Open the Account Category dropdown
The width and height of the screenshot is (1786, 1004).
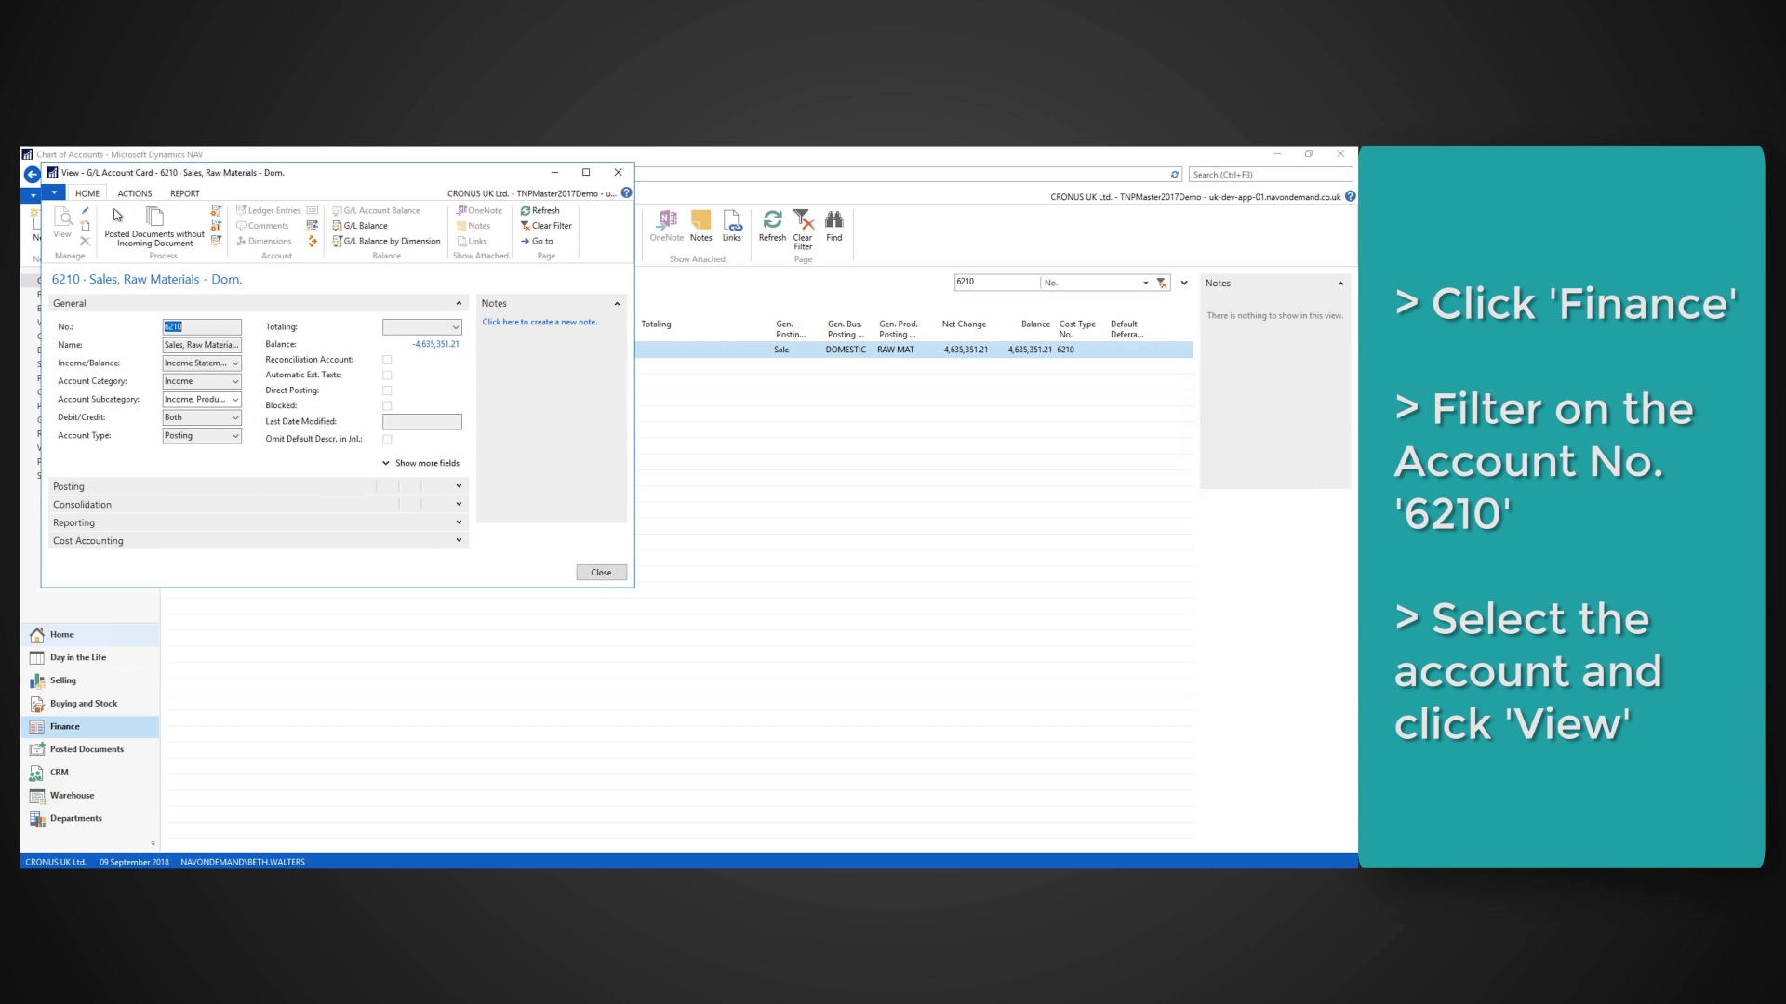point(234,381)
